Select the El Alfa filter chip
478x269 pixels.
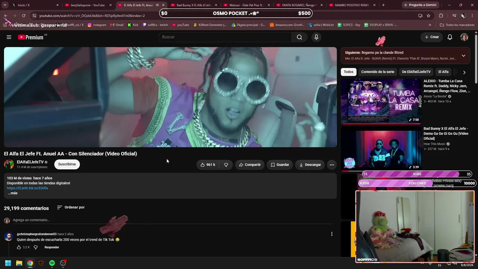click(443, 72)
